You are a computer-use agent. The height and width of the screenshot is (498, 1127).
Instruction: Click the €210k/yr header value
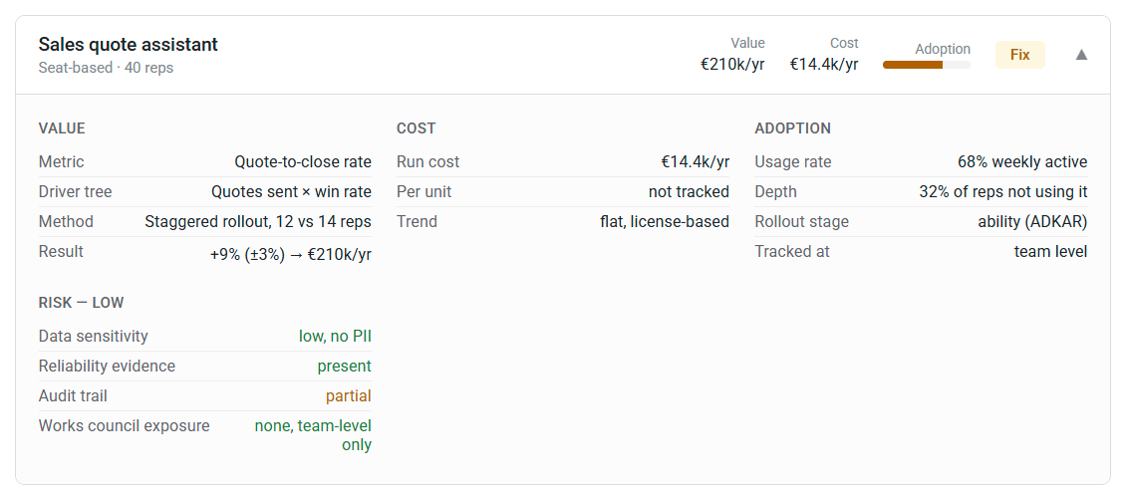coord(732,64)
